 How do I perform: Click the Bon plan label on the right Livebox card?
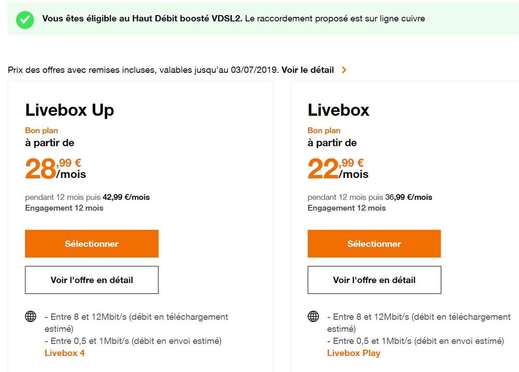(324, 131)
